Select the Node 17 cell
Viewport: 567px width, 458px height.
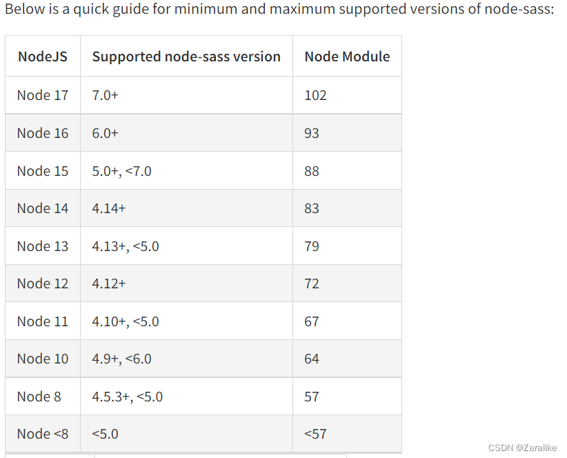43,95
